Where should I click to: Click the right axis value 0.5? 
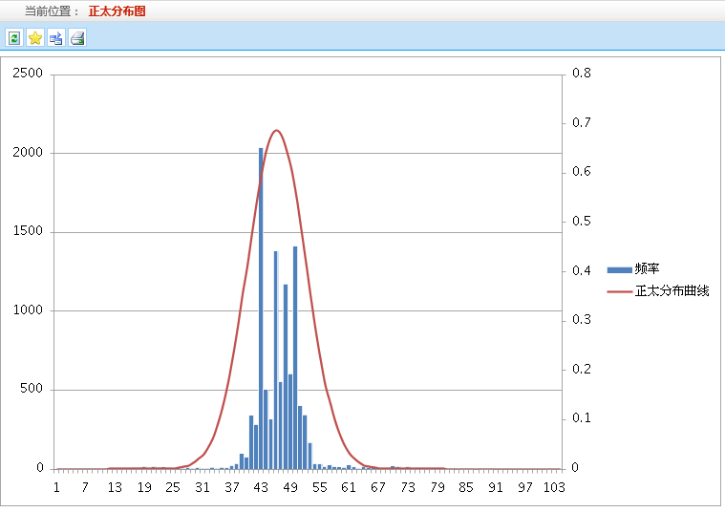581,221
